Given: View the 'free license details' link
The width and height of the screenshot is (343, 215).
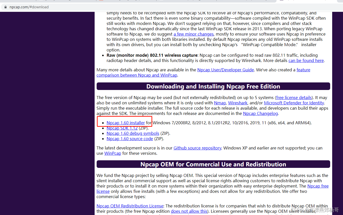Looking at the screenshot, I should point(294,98).
